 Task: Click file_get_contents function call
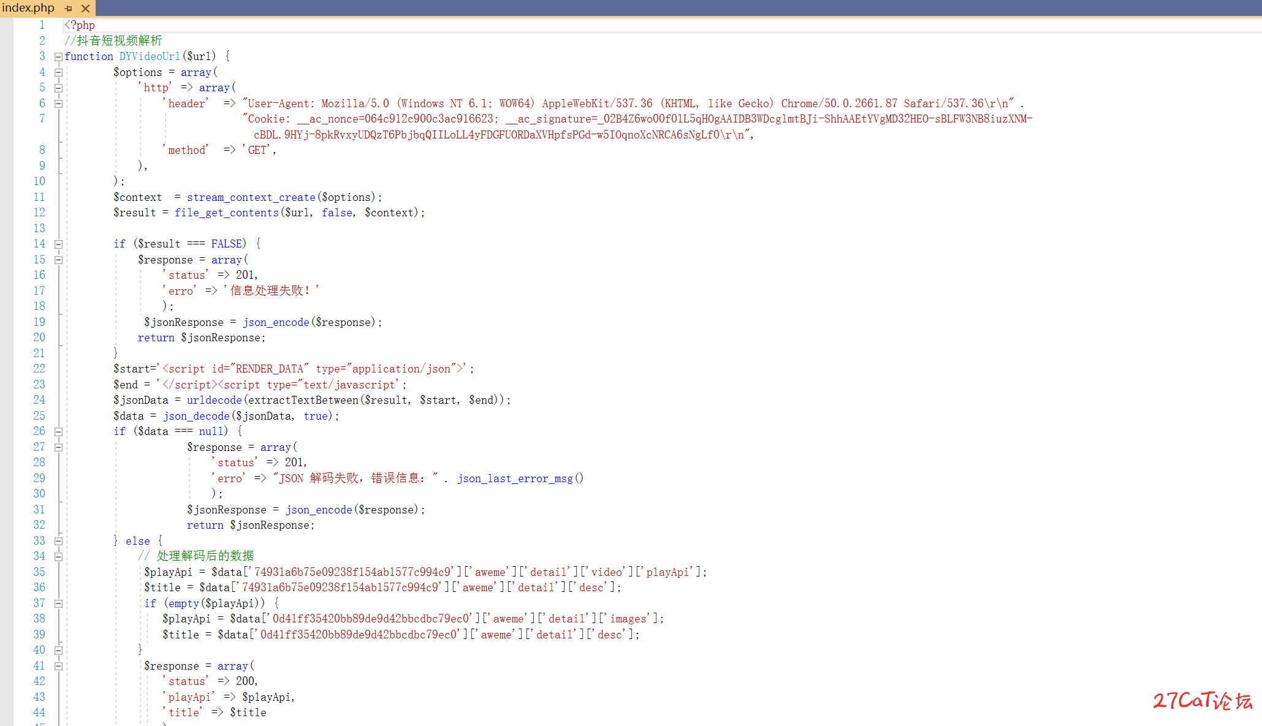227,213
